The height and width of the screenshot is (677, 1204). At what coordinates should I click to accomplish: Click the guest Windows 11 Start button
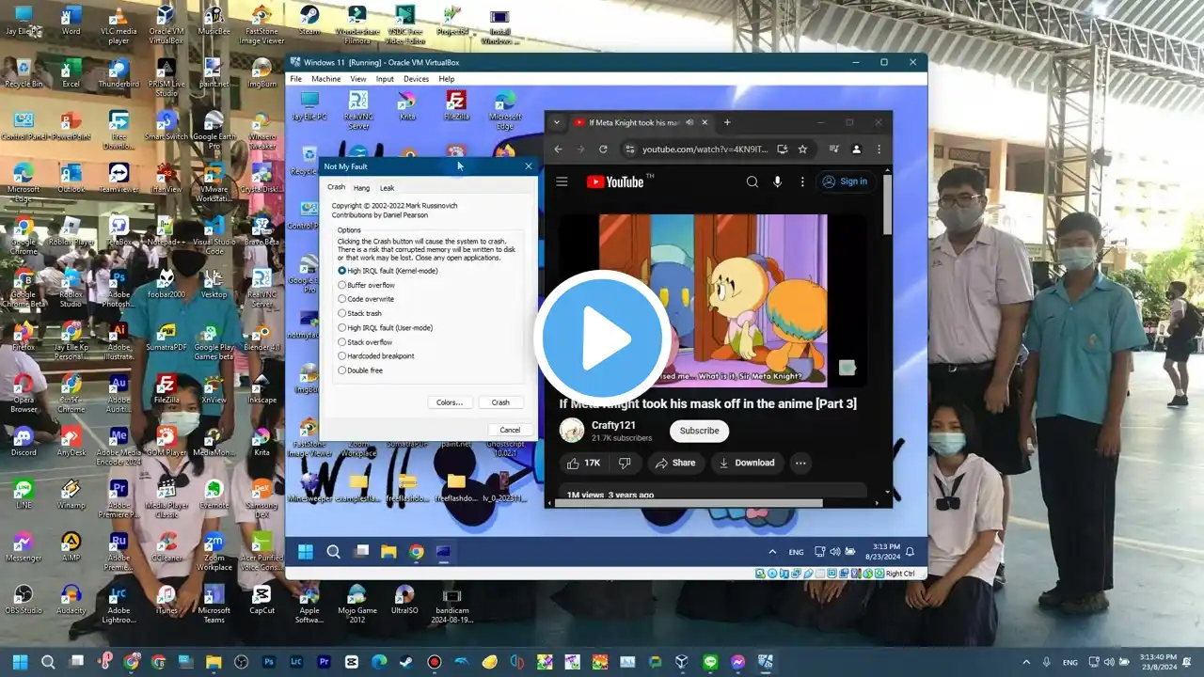(306, 552)
